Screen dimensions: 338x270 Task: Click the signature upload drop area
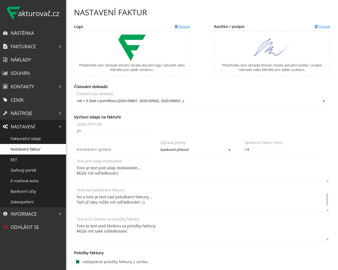pos(272,53)
